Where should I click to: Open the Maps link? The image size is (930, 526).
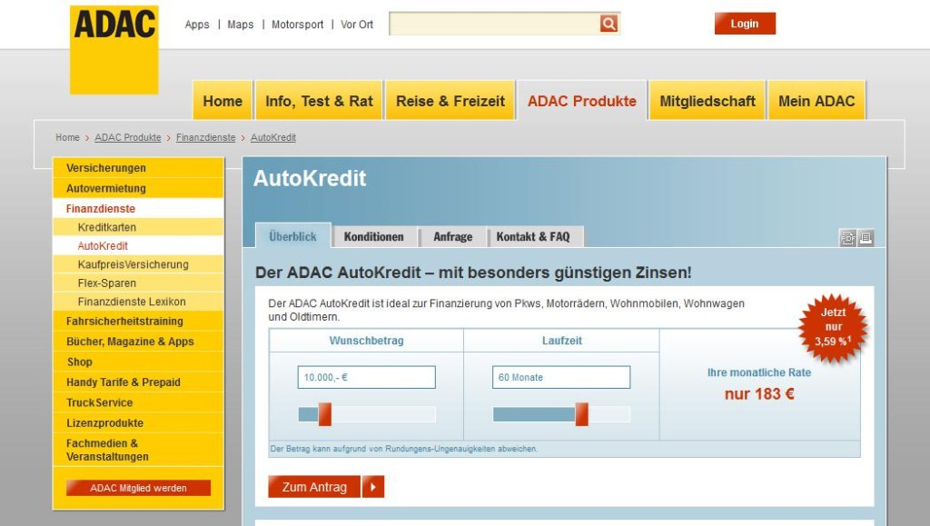pos(240,25)
